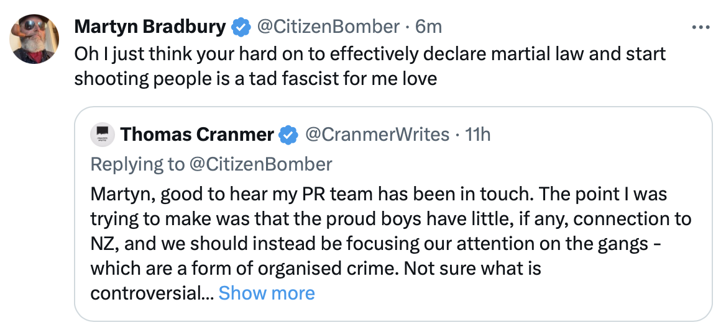Viewport: 726px width, 325px height.
Task: Click the 'Replying to' label text
Action: 137,164
